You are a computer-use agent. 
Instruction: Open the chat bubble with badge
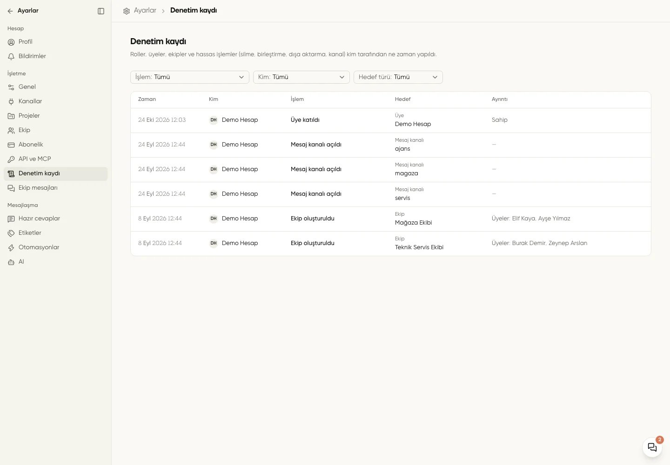point(652,447)
